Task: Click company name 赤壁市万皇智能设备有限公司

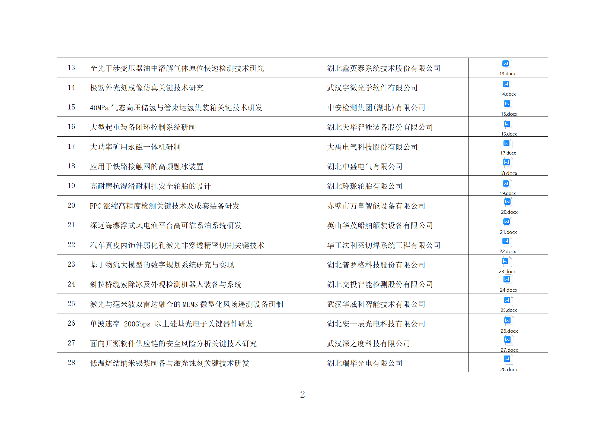Action: [x=376, y=206]
